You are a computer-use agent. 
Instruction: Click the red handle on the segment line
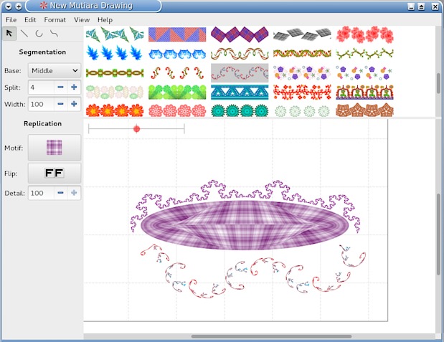[137, 129]
